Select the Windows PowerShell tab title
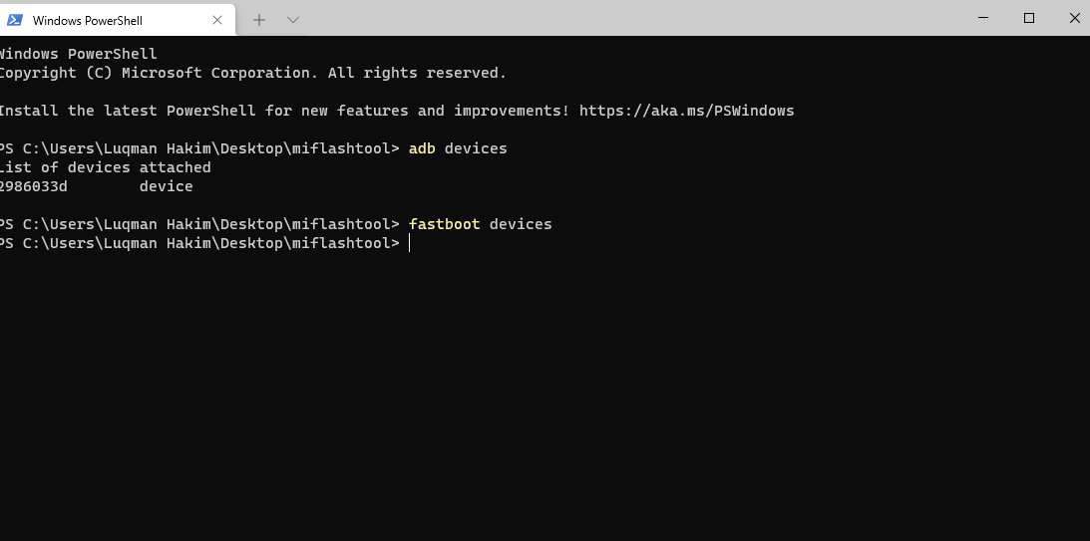This screenshot has height=541, width=1090. coord(88,20)
